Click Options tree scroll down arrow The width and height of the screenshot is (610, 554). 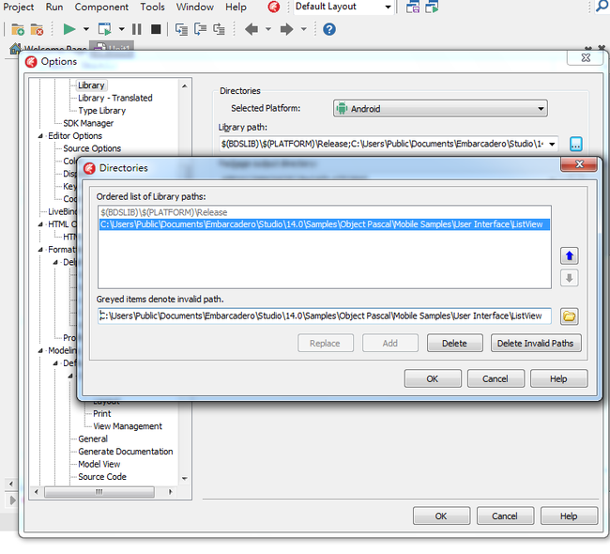point(184,478)
